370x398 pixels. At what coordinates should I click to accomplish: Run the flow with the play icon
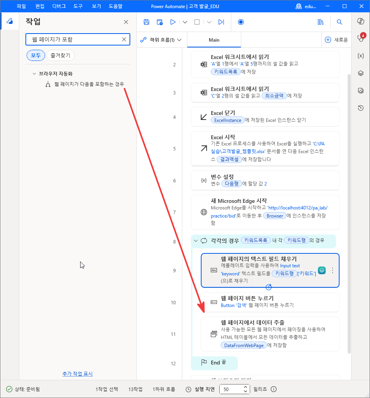click(x=173, y=22)
